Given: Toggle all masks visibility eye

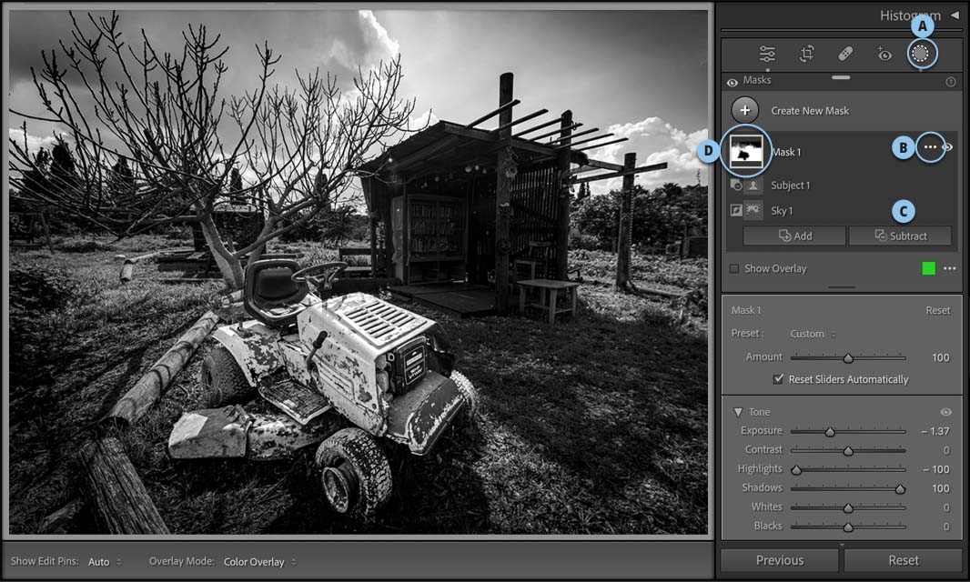Looking at the screenshot, I should tap(733, 82).
